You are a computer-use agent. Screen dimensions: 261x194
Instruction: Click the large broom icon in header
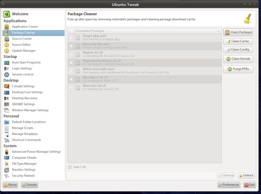248,18
